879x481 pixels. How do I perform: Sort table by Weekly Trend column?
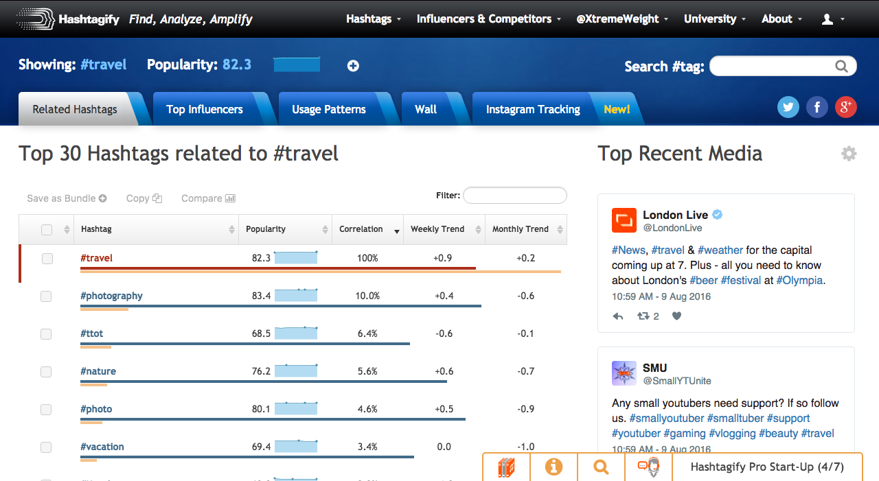pos(444,229)
